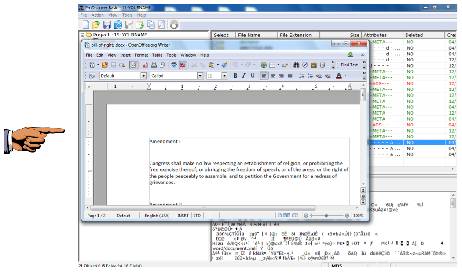Click the Paste icon in Writer

pyautogui.click(x=211, y=65)
